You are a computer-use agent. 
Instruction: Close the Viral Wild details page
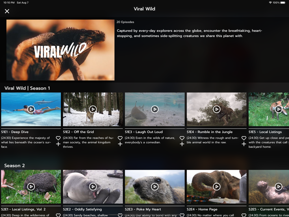click(x=7, y=11)
